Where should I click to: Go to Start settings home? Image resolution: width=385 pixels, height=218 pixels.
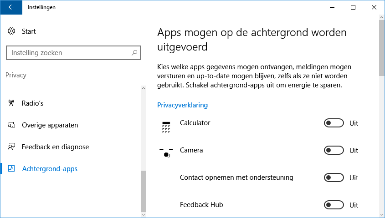tap(29, 31)
